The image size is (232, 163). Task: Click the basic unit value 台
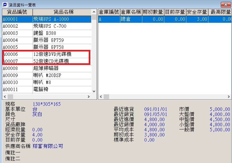[x=35, y=109]
